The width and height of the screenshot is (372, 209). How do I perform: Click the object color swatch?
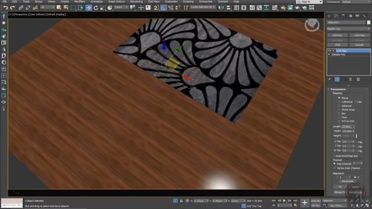pyautogui.click(x=369, y=22)
